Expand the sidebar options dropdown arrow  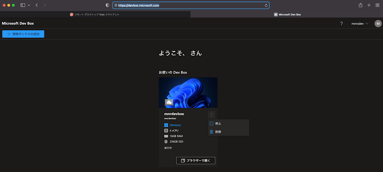(29, 5)
